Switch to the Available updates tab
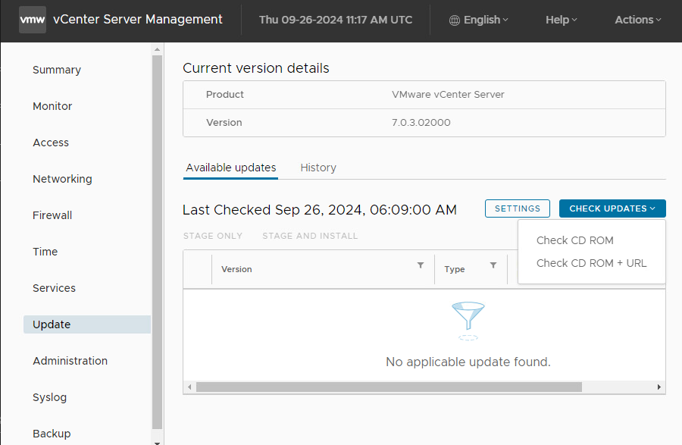682x445 pixels. pyautogui.click(x=231, y=168)
